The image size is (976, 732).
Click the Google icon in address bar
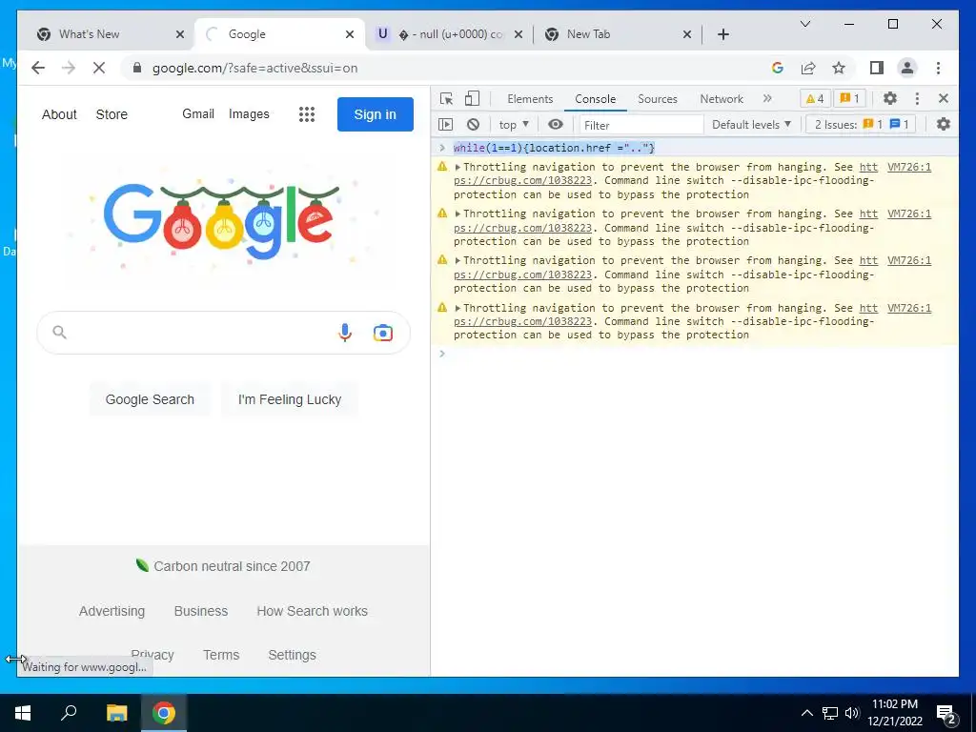(778, 68)
